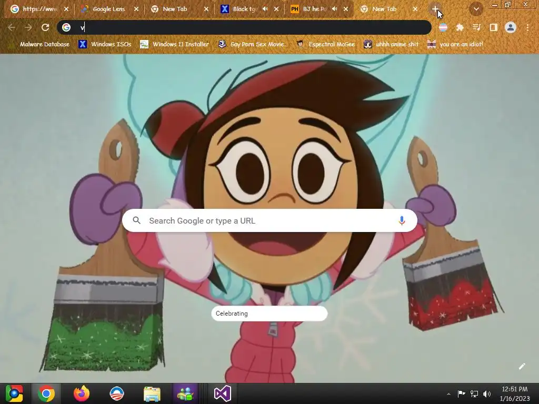Close the Google Lens tab
The height and width of the screenshot is (404, 539).
coord(136,9)
